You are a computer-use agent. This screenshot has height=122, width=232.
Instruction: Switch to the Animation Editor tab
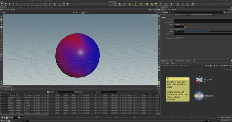(x=11, y=7)
